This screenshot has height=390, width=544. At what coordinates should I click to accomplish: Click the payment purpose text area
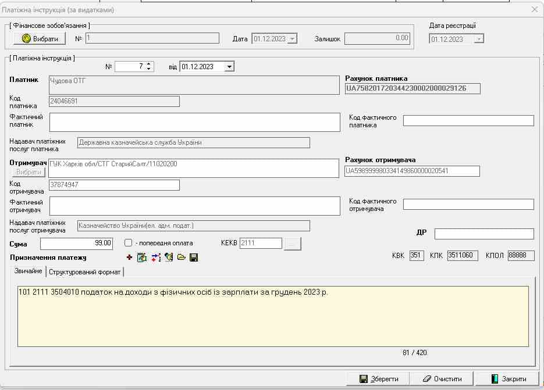(x=273, y=316)
